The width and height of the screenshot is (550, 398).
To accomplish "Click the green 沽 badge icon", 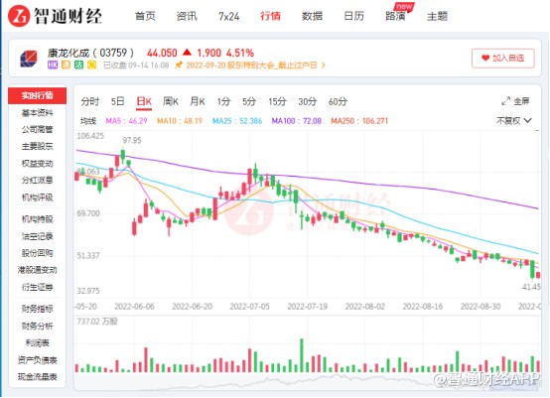I will coord(78,65).
